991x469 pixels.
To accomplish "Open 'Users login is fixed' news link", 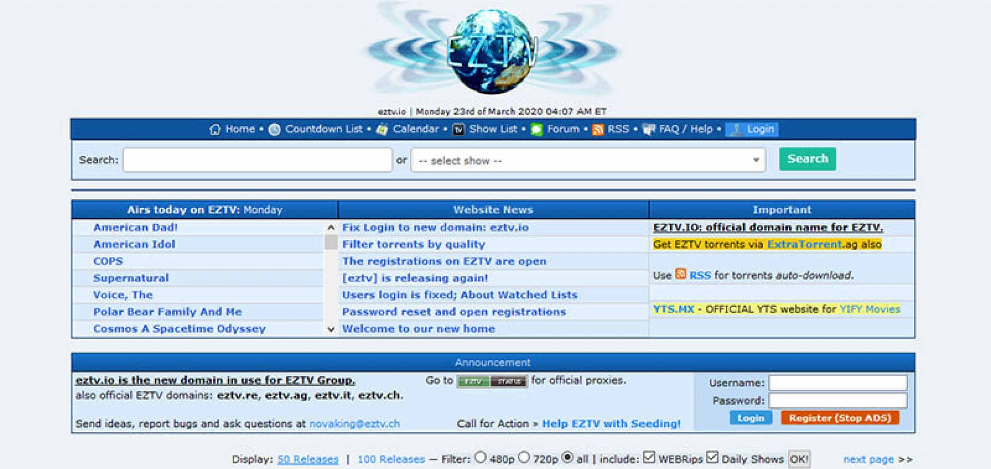I will (x=460, y=295).
